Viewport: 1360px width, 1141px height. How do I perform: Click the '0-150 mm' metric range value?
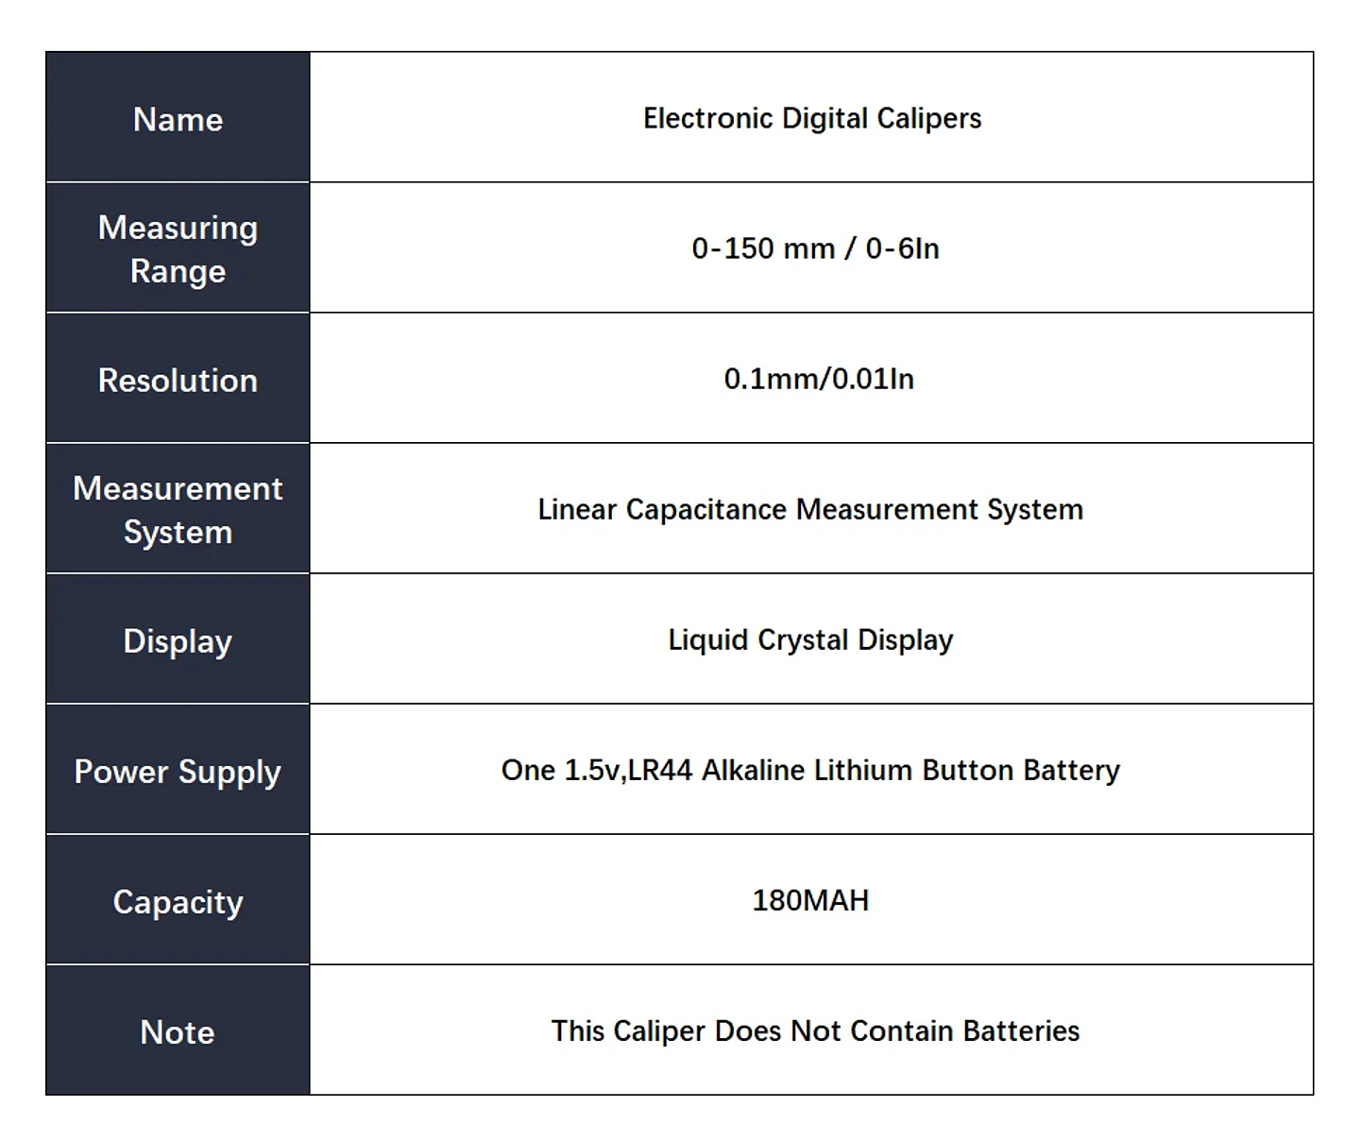pos(763,248)
